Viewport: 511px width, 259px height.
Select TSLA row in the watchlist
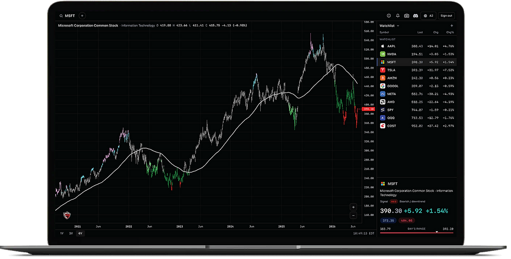pyautogui.click(x=417, y=70)
